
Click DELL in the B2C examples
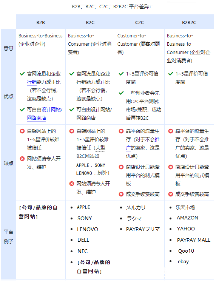(x=83, y=240)
